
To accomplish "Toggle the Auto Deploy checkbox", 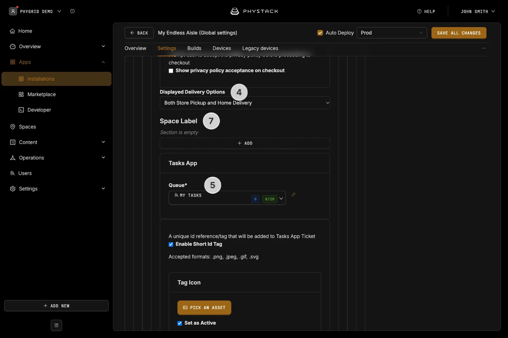I will click(320, 33).
